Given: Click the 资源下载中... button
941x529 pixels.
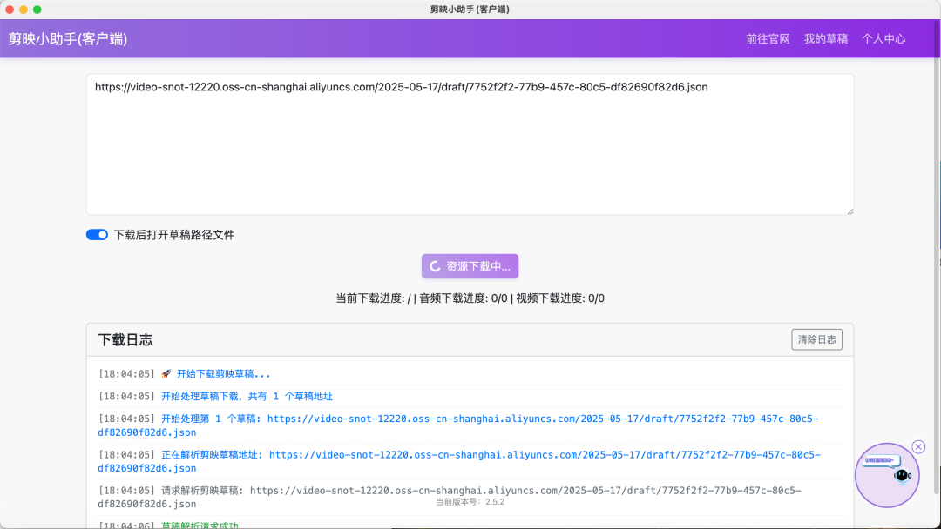Looking at the screenshot, I should click(x=470, y=266).
